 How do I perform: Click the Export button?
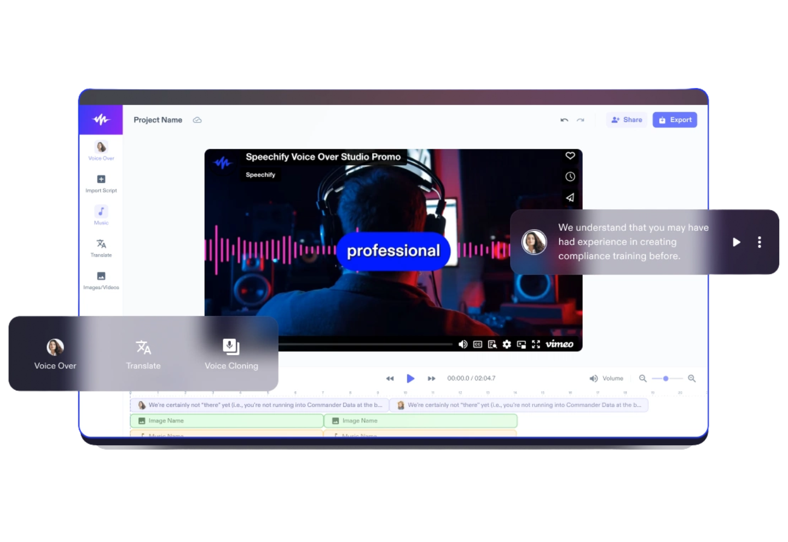point(675,120)
